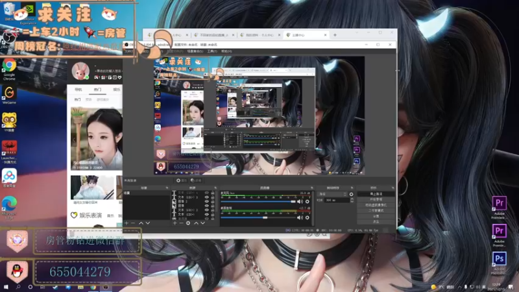Viewport: 519px width, 292px height.
Task: Mute the microphone channel speaker icon
Action: coord(300,201)
